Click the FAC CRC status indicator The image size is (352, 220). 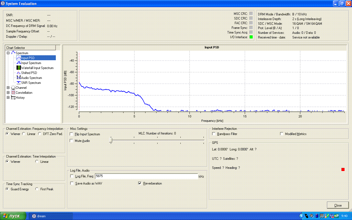pyautogui.click(x=251, y=23)
